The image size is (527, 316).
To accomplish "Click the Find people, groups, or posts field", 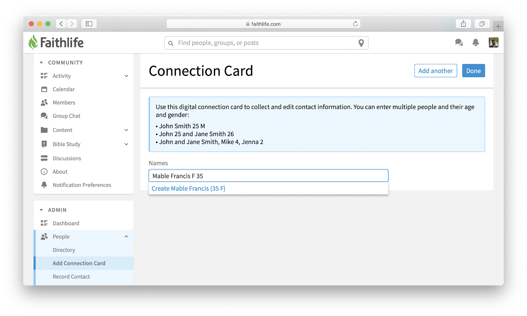I will (266, 43).
